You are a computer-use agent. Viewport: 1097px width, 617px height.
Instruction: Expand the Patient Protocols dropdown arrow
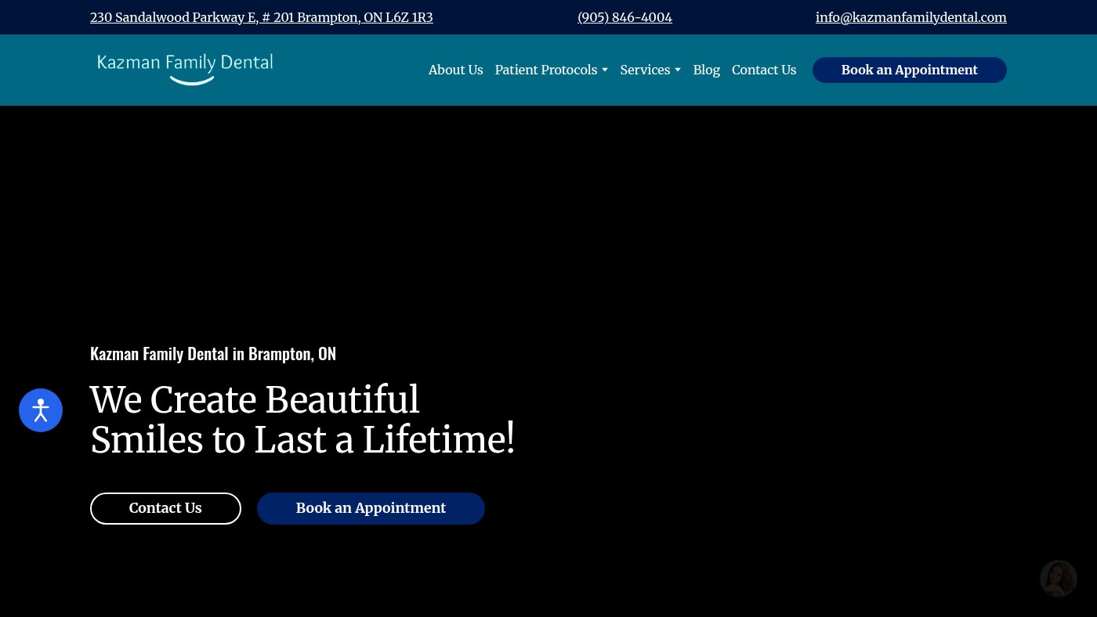point(605,70)
